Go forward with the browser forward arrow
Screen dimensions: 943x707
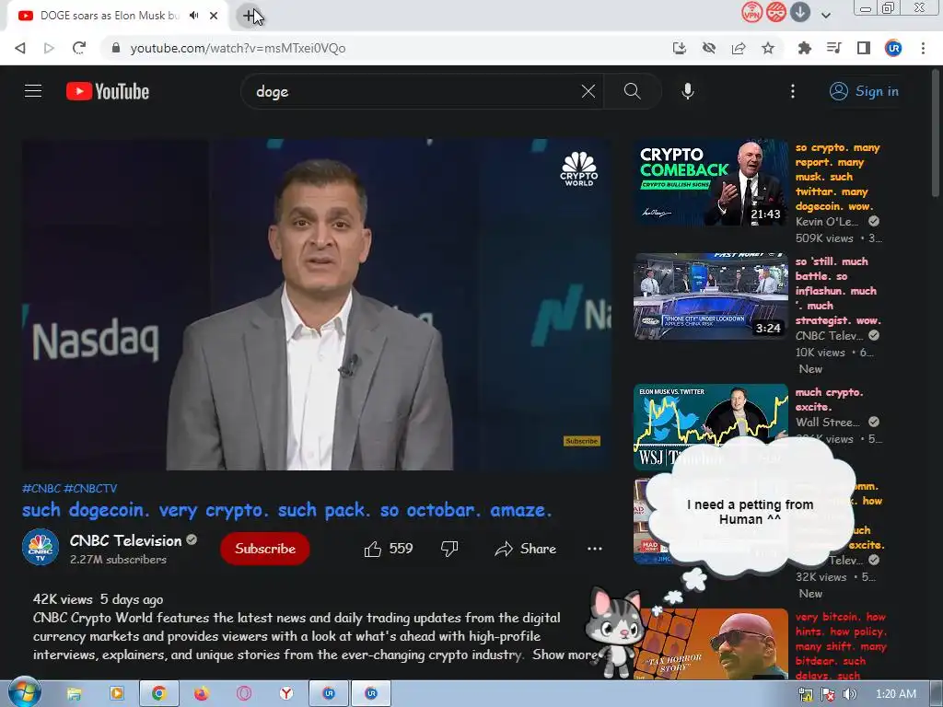(49, 48)
